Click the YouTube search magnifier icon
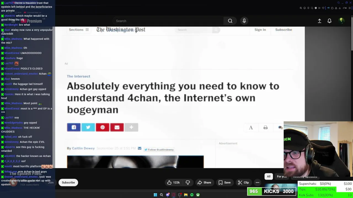This screenshot has height=198, width=353. point(230,21)
